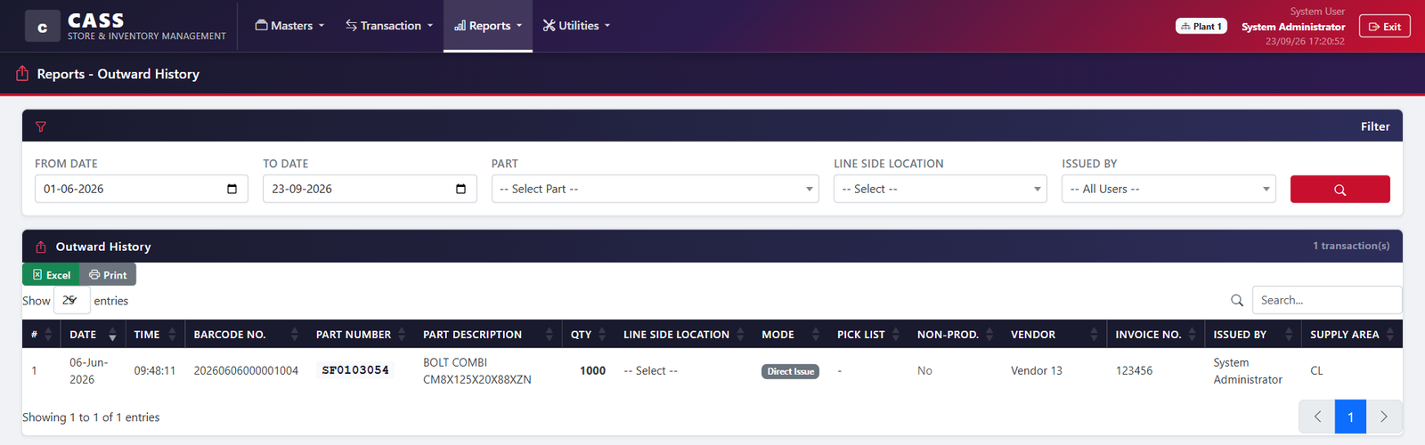Open row Line Side Location Select dropdown
Viewport: 1425px width, 445px height.
(x=651, y=370)
